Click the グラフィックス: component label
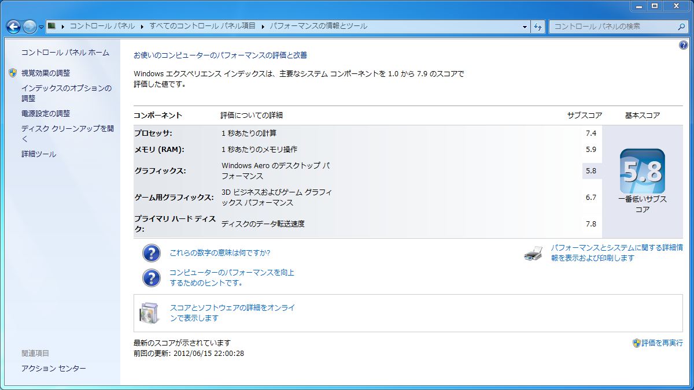694x390 pixels. (160, 171)
